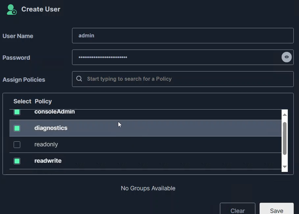Choose the readonly policy name
299x214 pixels.
[46, 144]
